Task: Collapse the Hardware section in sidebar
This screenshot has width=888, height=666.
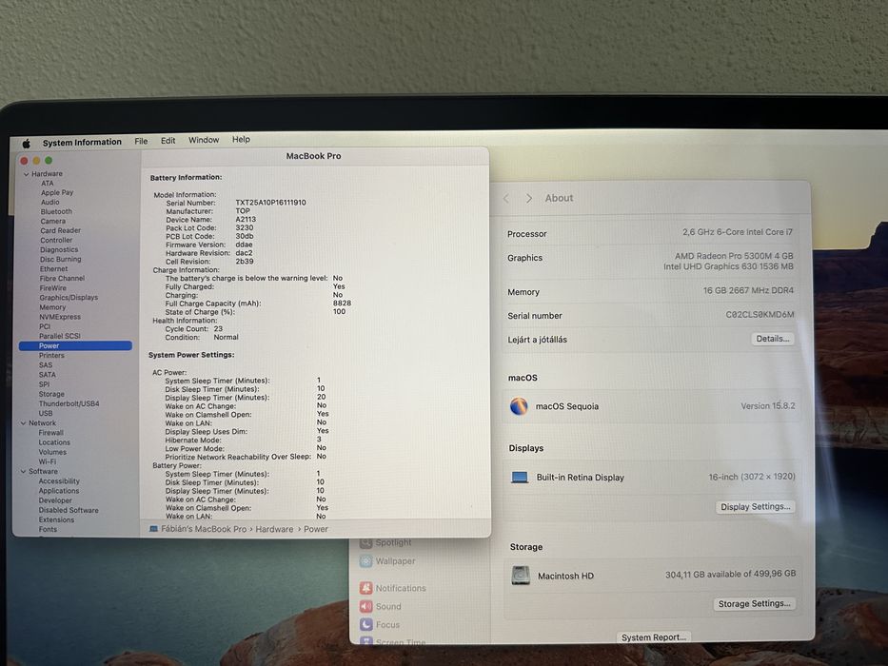Action: coord(26,174)
